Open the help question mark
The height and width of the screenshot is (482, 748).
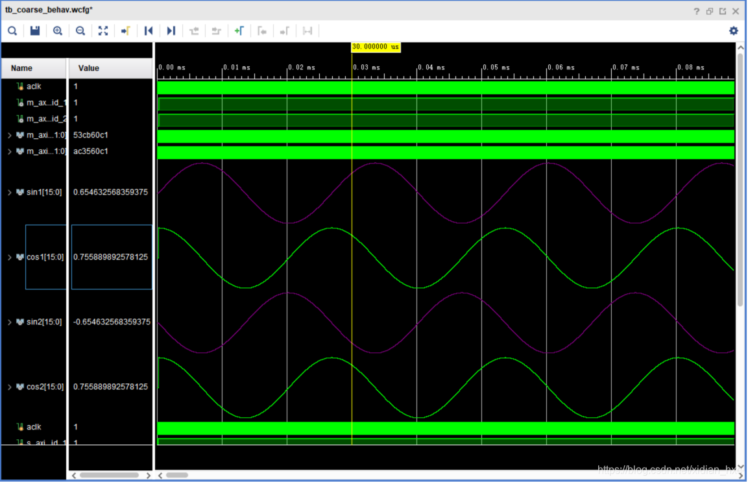pyautogui.click(x=697, y=11)
